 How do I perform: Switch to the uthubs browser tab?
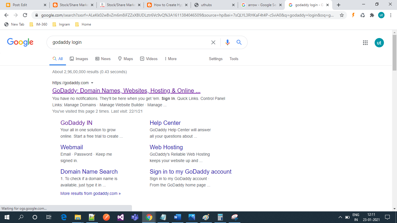point(214,5)
